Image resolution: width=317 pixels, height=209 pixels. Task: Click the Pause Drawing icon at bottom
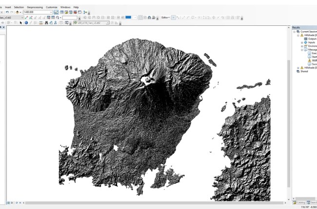20,203
